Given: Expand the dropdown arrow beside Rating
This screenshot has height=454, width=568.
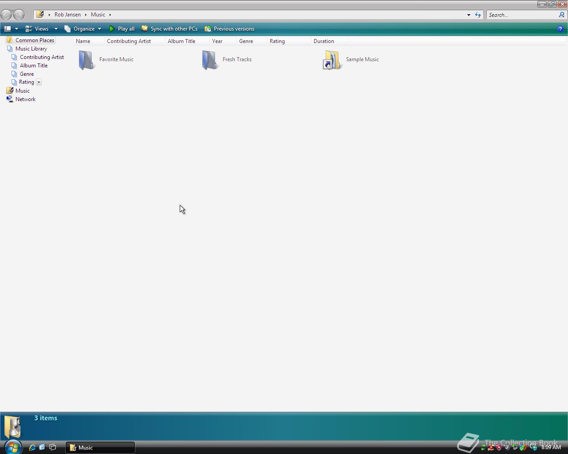Looking at the screenshot, I should pyautogui.click(x=39, y=82).
